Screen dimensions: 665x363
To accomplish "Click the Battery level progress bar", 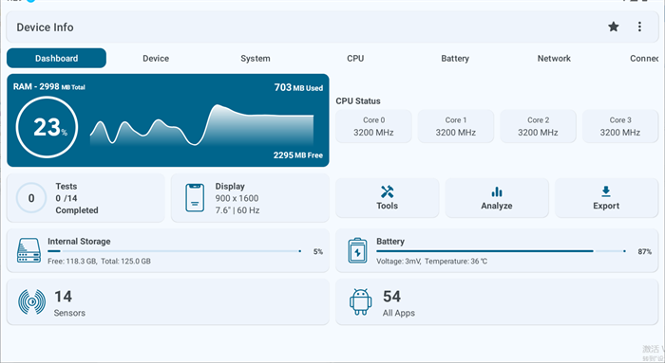I will (502, 251).
